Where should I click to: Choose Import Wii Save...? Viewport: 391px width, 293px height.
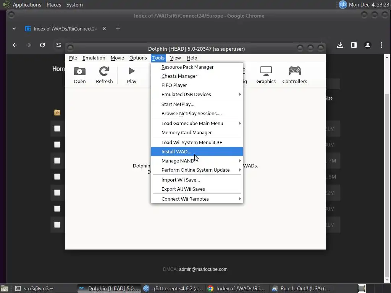coord(197,180)
